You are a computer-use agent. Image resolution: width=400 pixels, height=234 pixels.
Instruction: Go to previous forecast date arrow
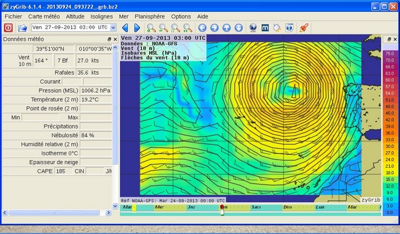(125, 27)
